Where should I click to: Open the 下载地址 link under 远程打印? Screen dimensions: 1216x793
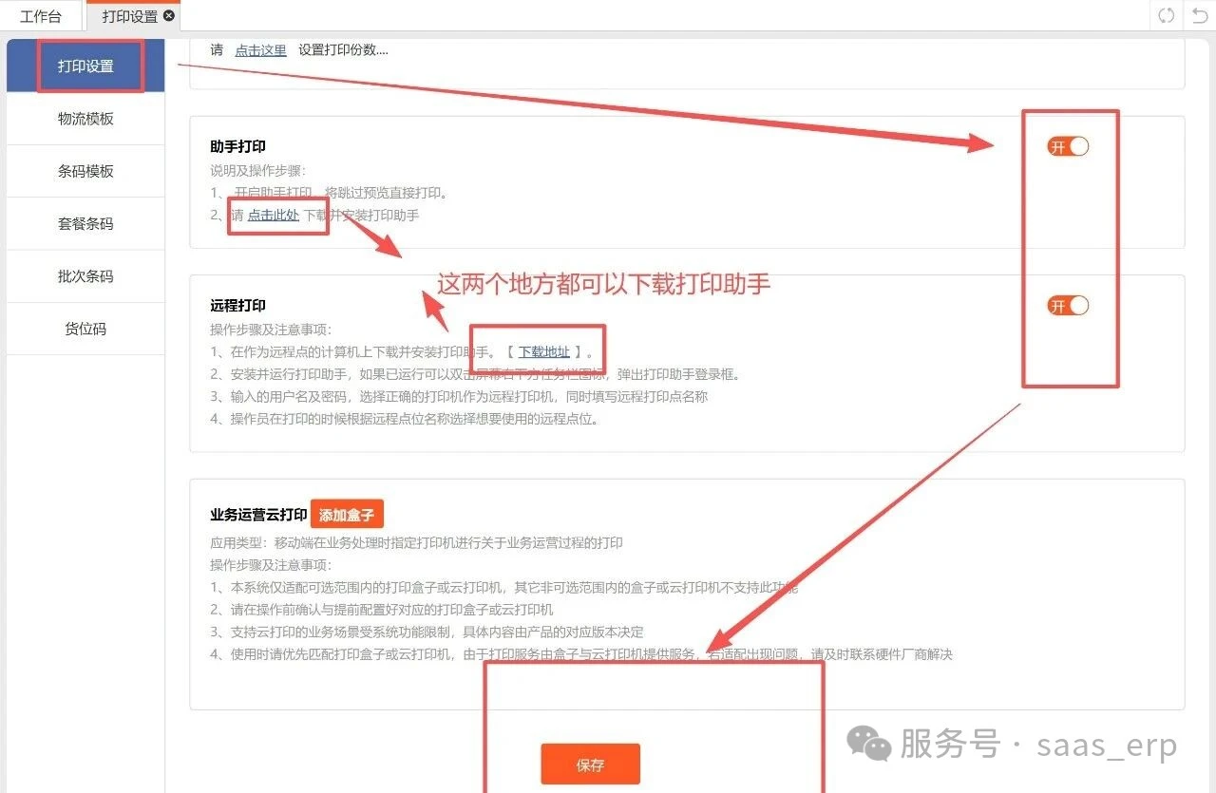[543, 352]
